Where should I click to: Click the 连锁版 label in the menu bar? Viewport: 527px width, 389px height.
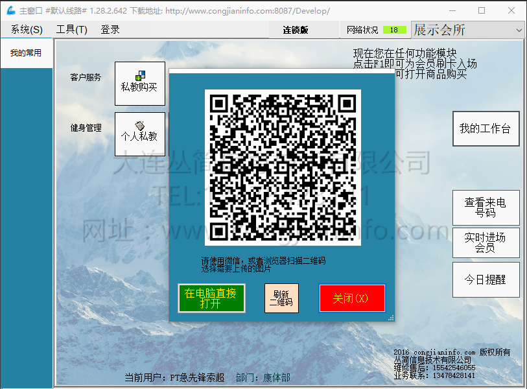pyautogui.click(x=296, y=30)
